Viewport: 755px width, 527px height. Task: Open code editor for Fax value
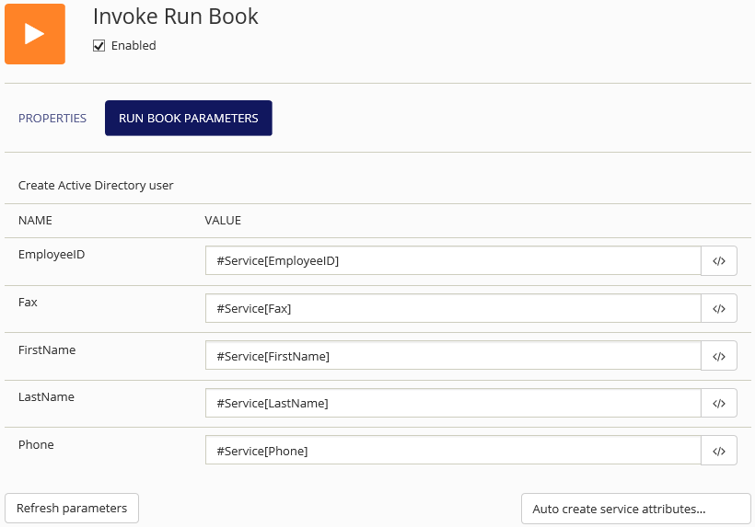click(x=719, y=309)
